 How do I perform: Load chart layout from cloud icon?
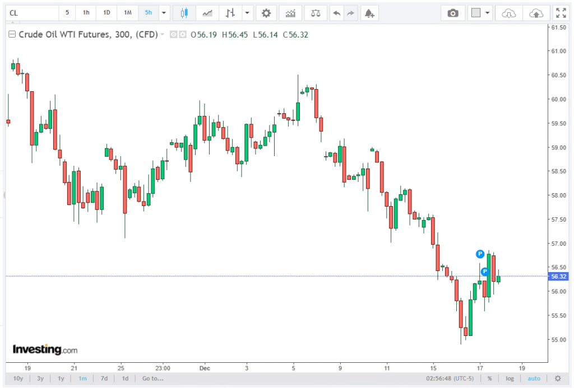(x=508, y=12)
